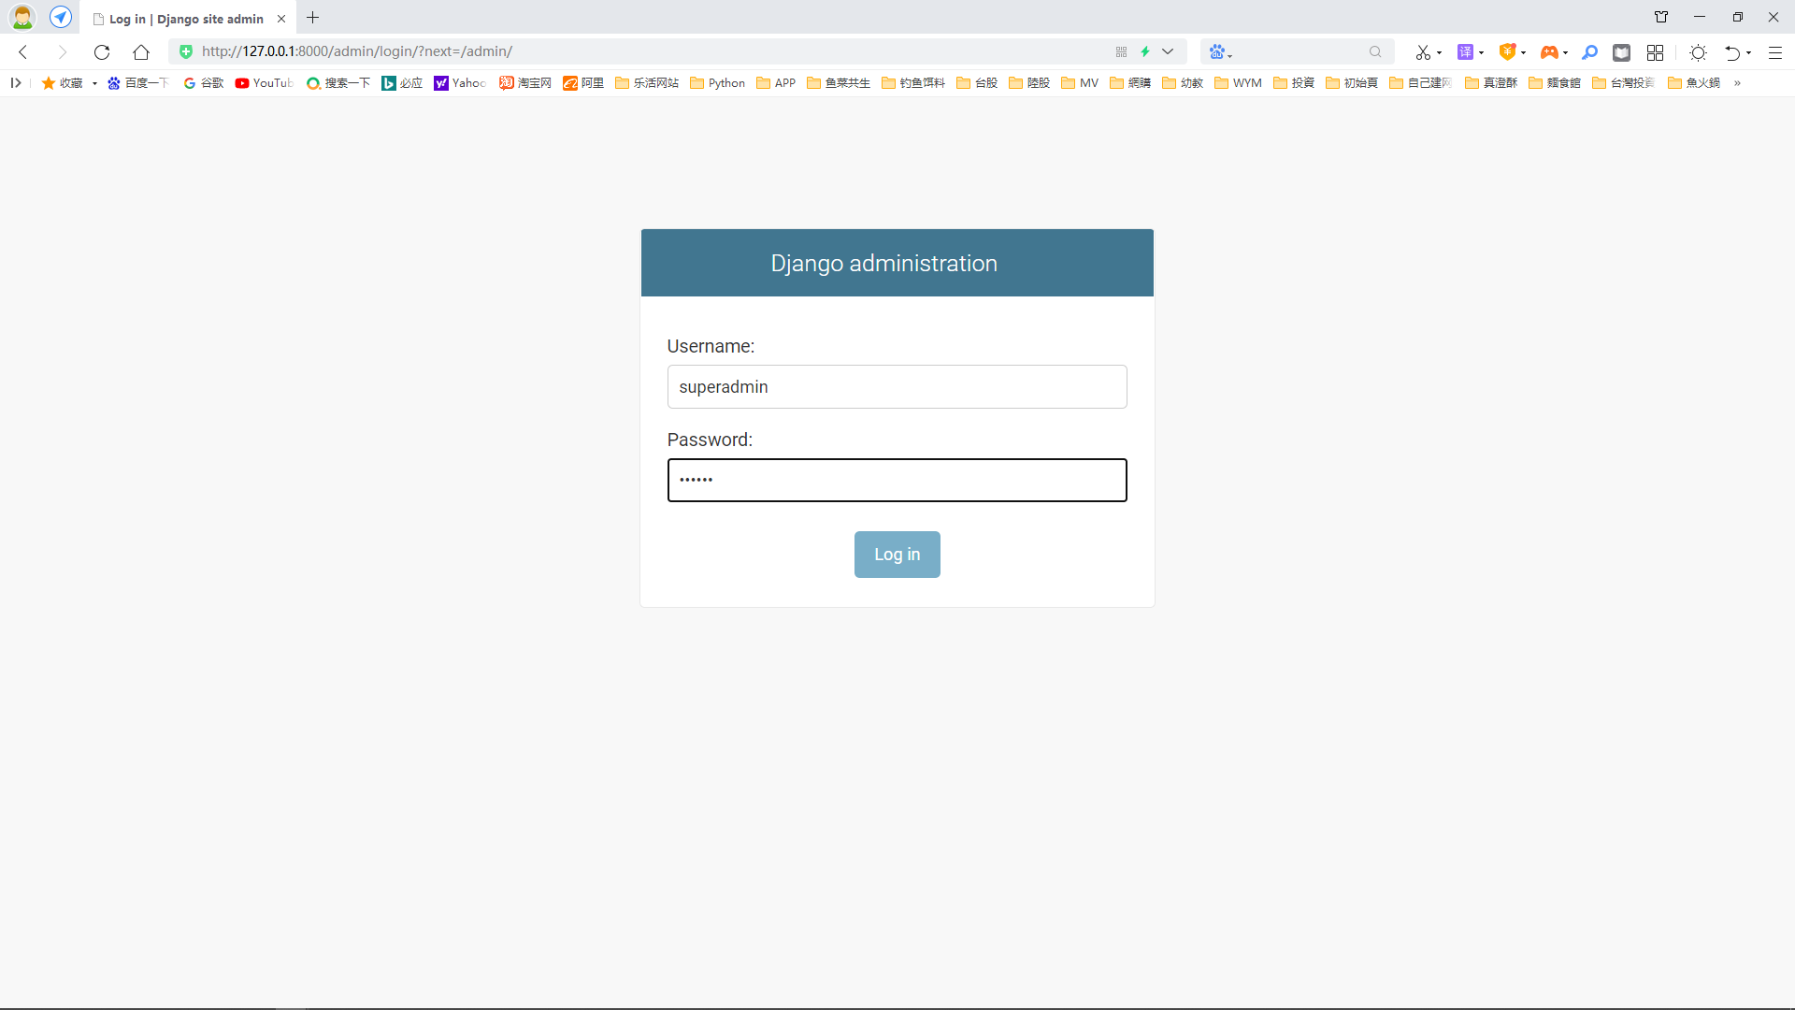Open the MV bookmark folder
Image resolution: width=1795 pixels, height=1010 pixels.
coord(1080,83)
